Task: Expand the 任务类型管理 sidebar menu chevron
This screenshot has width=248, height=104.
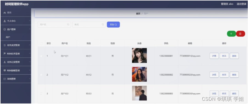Action: pos(30,45)
